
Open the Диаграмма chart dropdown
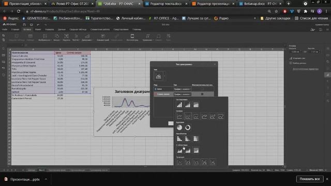pyautogui.click(x=87, y=37)
